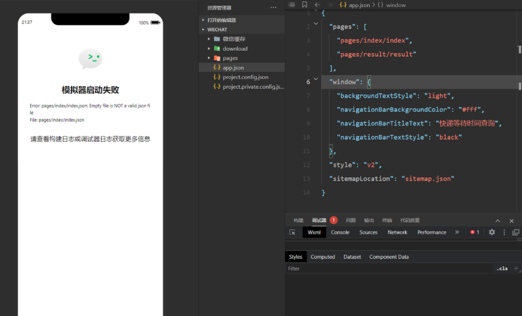Close the debugger panel with X
The image size is (522, 316).
[511, 221]
